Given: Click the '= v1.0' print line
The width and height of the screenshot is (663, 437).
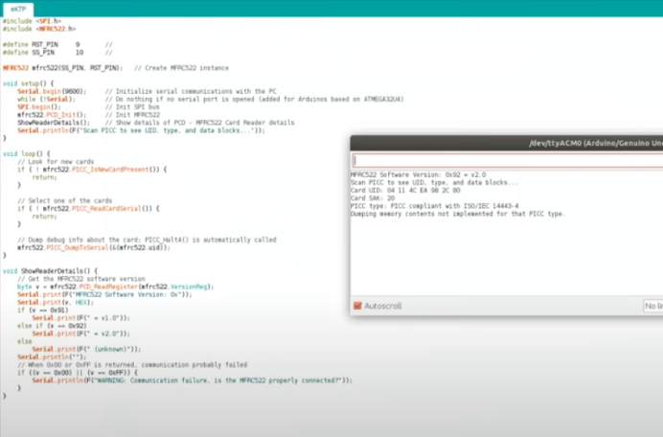Looking at the screenshot, I should [80, 318].
